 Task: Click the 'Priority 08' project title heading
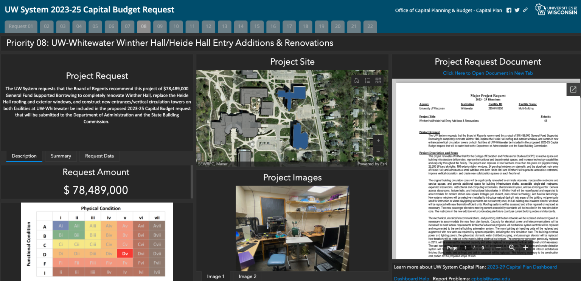[170, 43]
